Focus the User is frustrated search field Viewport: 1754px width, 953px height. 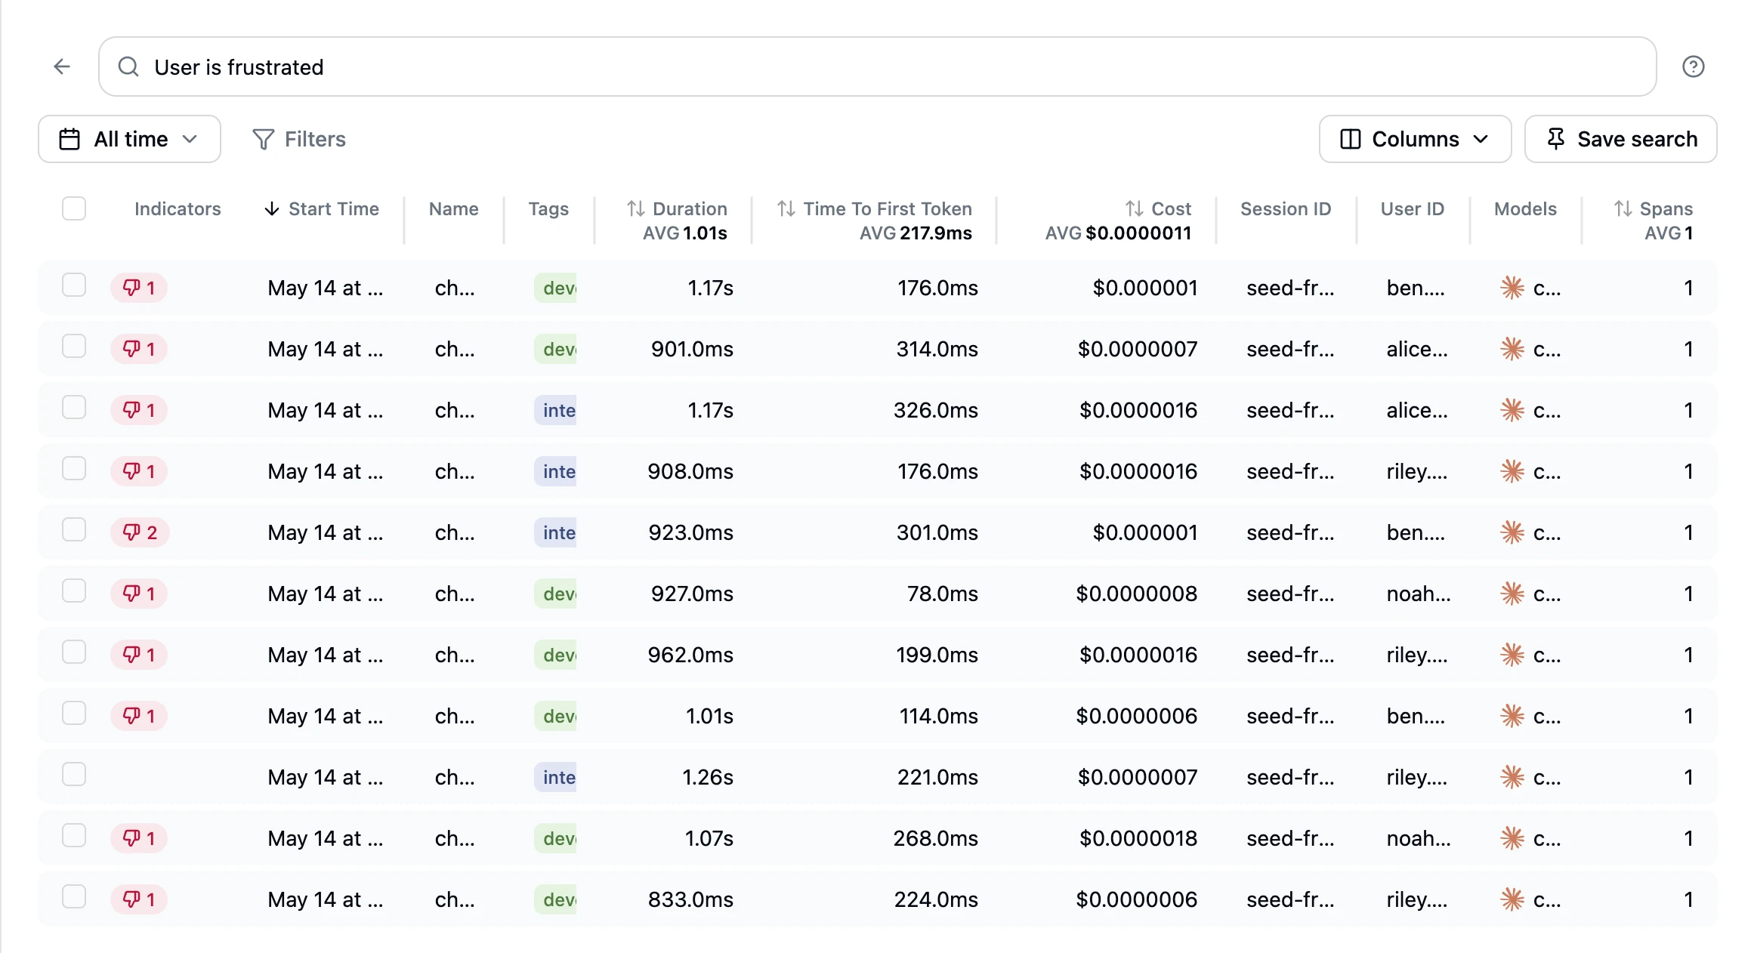click(877, 66)
